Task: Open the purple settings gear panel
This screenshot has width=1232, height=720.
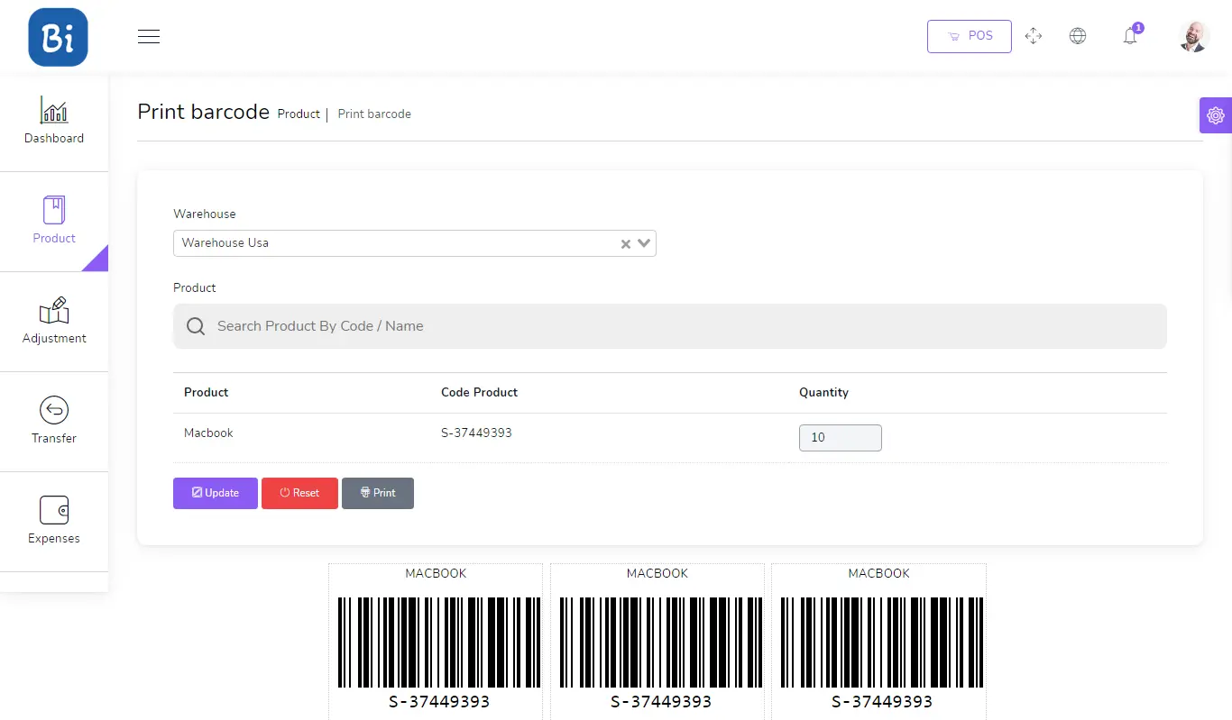Action: (1216, 115)
